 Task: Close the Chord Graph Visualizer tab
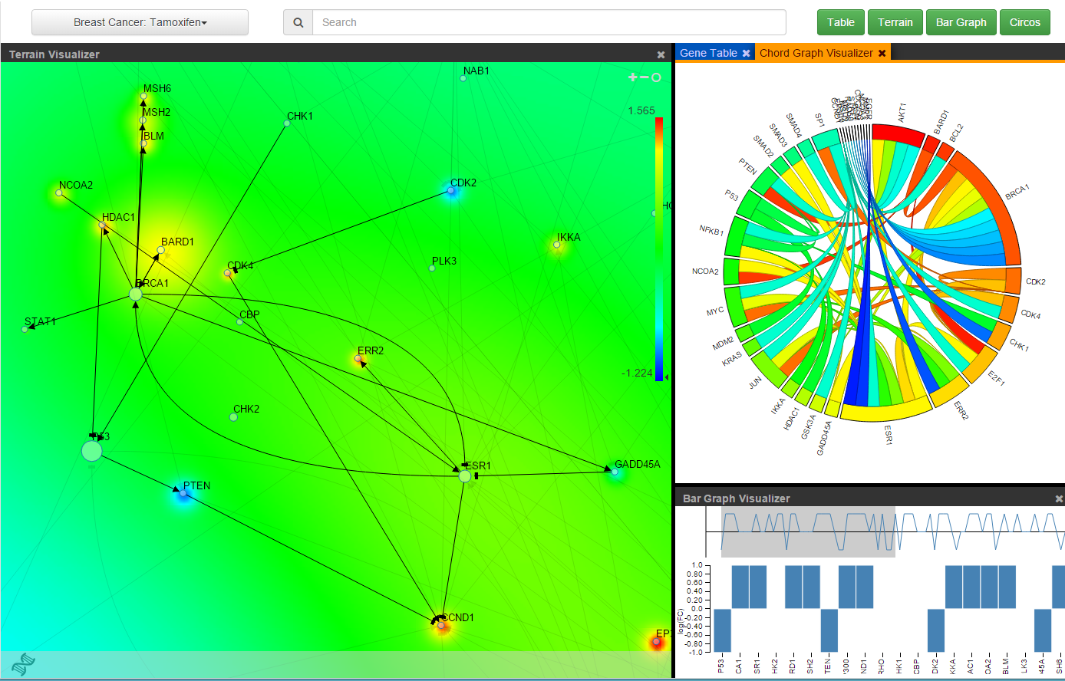882,53
